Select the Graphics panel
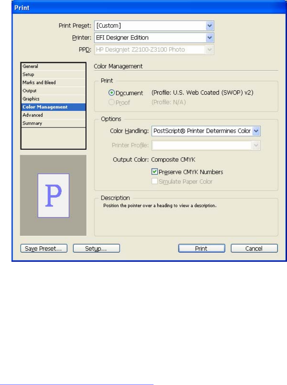This screenshot has width=287, height=385. (54, 99)
